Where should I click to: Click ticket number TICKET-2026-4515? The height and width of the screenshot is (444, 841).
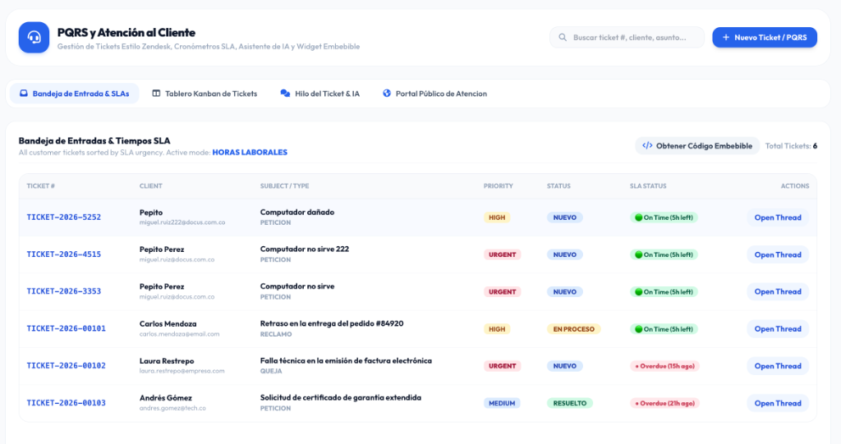[64, 254]
